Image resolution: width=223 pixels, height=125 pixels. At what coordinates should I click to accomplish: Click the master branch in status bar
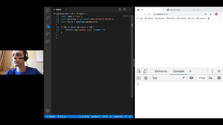pyautogui.click(x=51, y=117)
